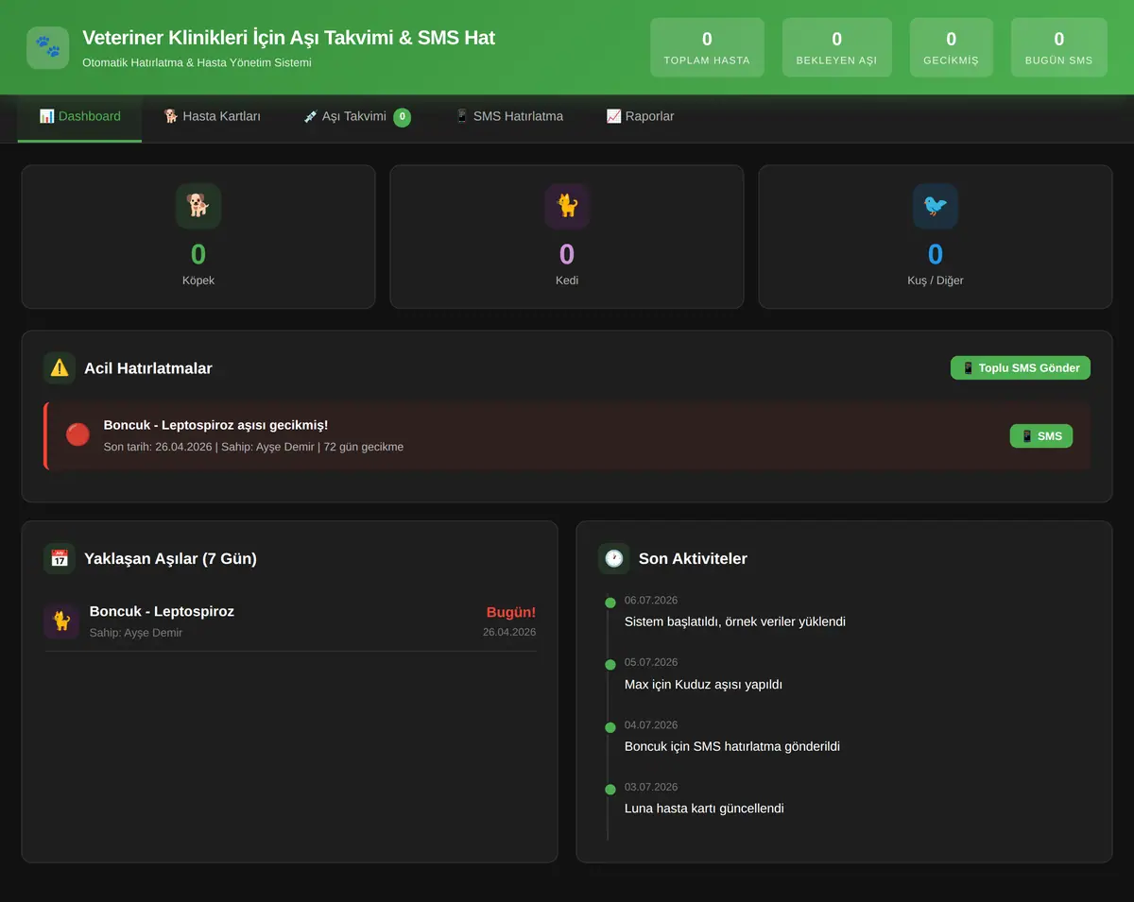Click the 'Acil Hatırlatmalar' heading
Image resolution: width=1134 pixels, height=902 pixels.
click(148, 368)
